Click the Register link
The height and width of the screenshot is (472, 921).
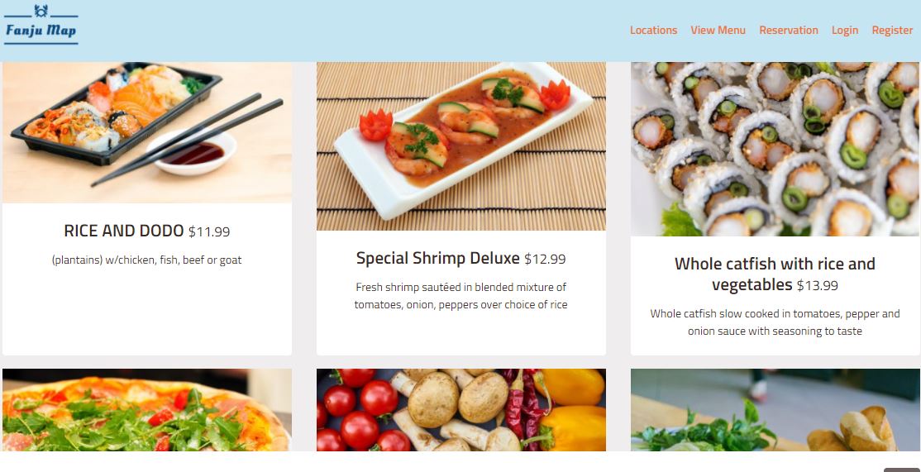click(x=891, y=30)
